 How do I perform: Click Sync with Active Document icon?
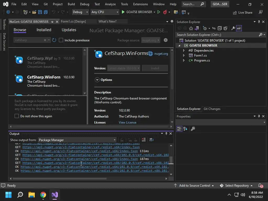click(214, 28)
